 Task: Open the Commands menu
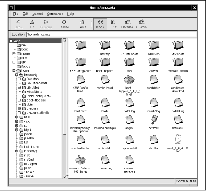pos(55,14)
